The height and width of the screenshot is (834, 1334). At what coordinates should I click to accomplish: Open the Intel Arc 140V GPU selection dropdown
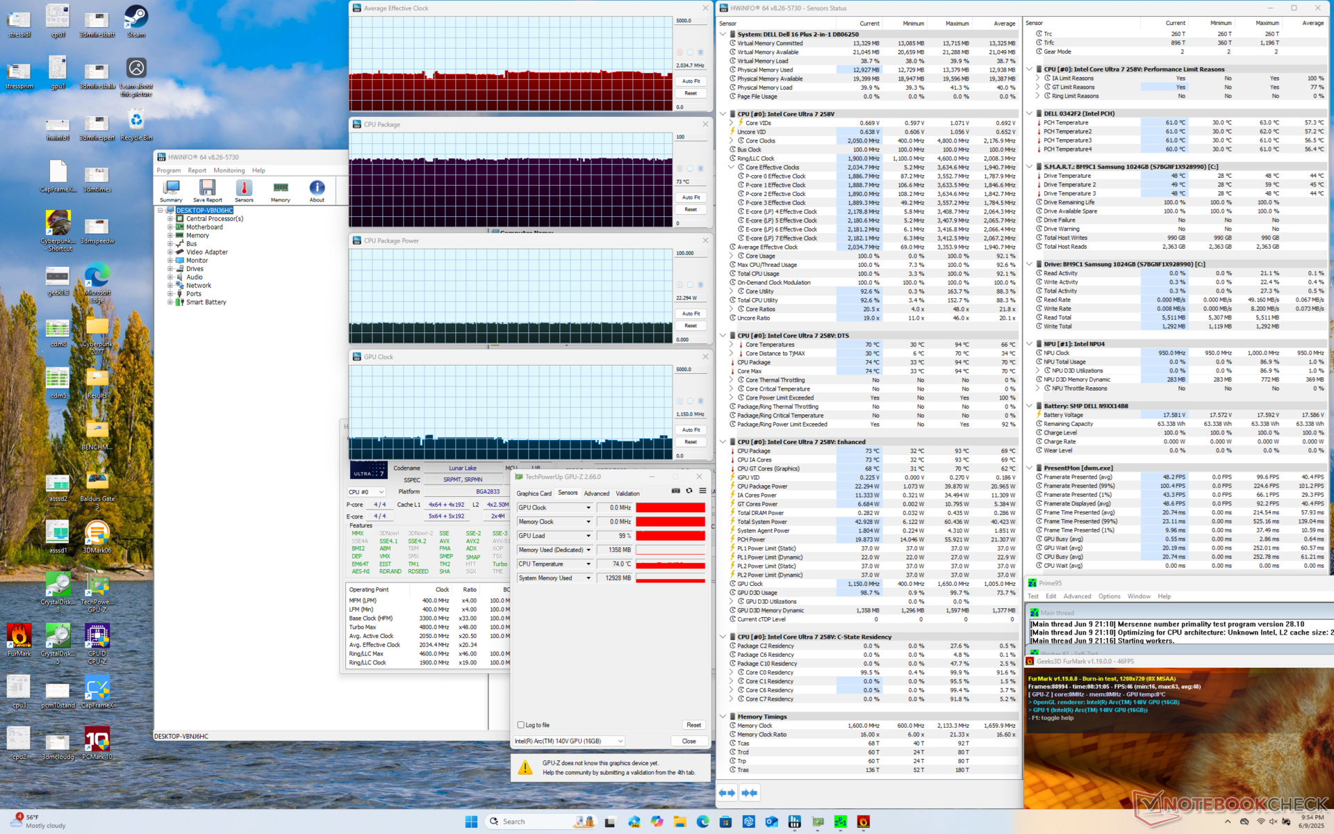[568, 741]
